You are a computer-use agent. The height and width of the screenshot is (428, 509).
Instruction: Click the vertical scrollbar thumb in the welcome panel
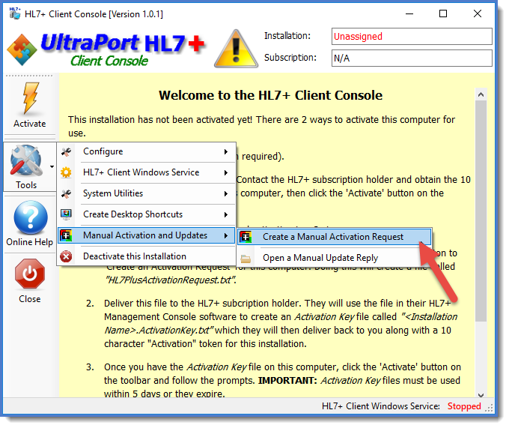click(481, 211)
